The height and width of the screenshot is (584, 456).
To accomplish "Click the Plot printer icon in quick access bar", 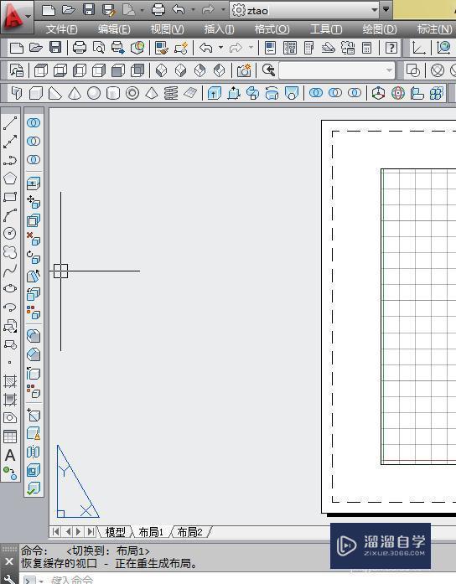I will point(158,9).
